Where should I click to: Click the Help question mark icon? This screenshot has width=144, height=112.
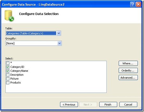133,4
